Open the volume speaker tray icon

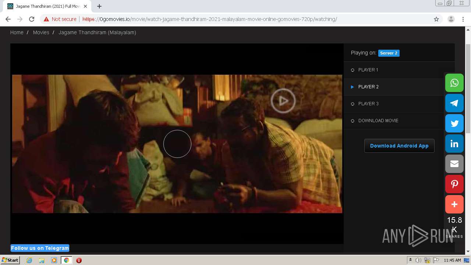[418, 260]
